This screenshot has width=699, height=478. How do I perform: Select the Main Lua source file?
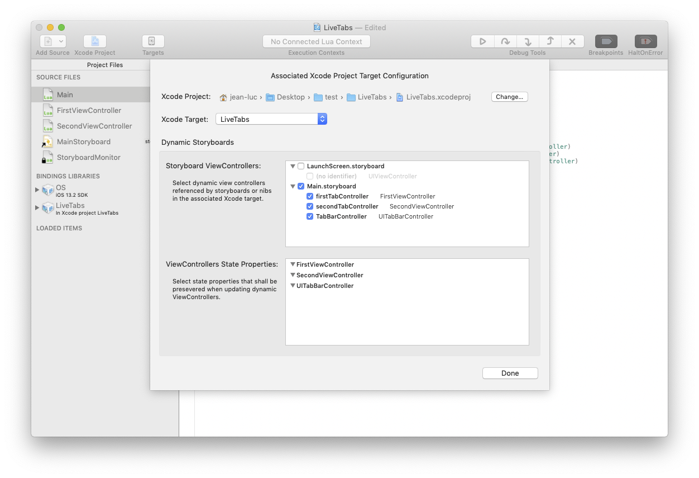[x=90, y=94]
